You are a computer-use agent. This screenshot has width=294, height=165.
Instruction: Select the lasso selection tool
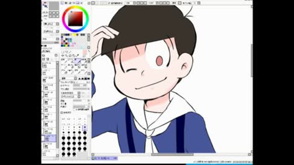[x=66, y=52]
